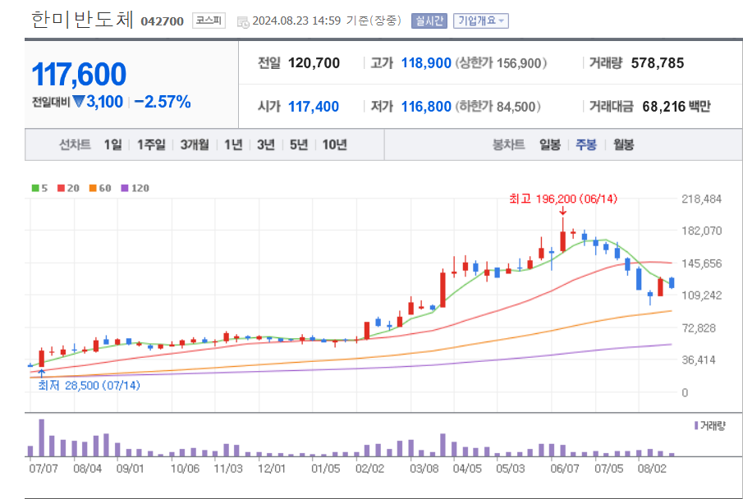This screenshot has width=743, height=499.
Task: Click the 최고 196,200 (06/14) high marker
Action: point(563,199)
